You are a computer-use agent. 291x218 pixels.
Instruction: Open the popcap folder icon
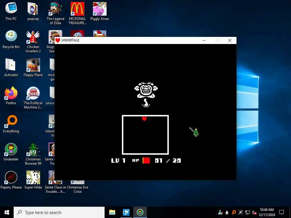pyautogui.click(x=33, y=11)
